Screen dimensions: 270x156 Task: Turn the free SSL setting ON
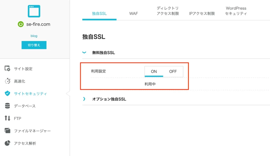(154, 71)
